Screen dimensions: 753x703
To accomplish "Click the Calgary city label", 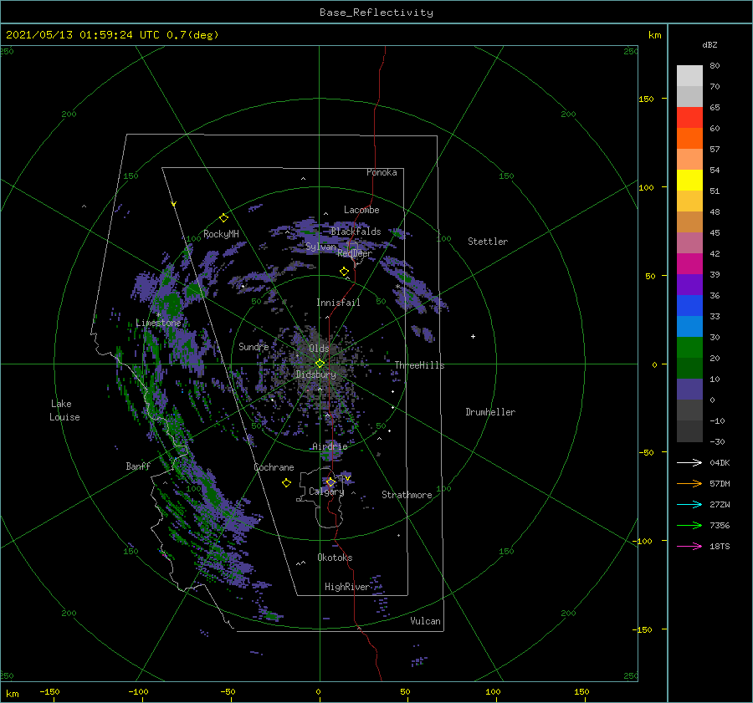I will [x=326, y=492].
